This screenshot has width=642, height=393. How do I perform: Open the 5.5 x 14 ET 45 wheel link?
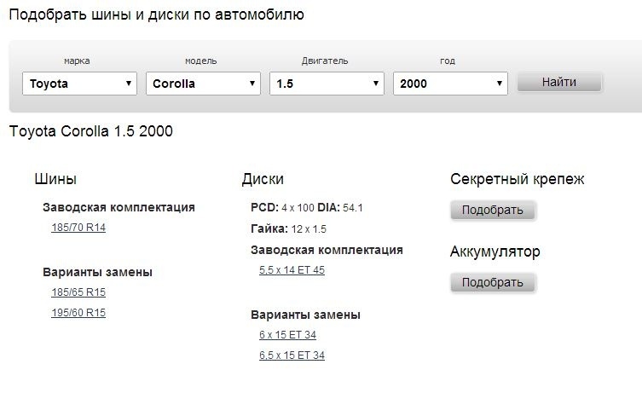pos(292,270)
